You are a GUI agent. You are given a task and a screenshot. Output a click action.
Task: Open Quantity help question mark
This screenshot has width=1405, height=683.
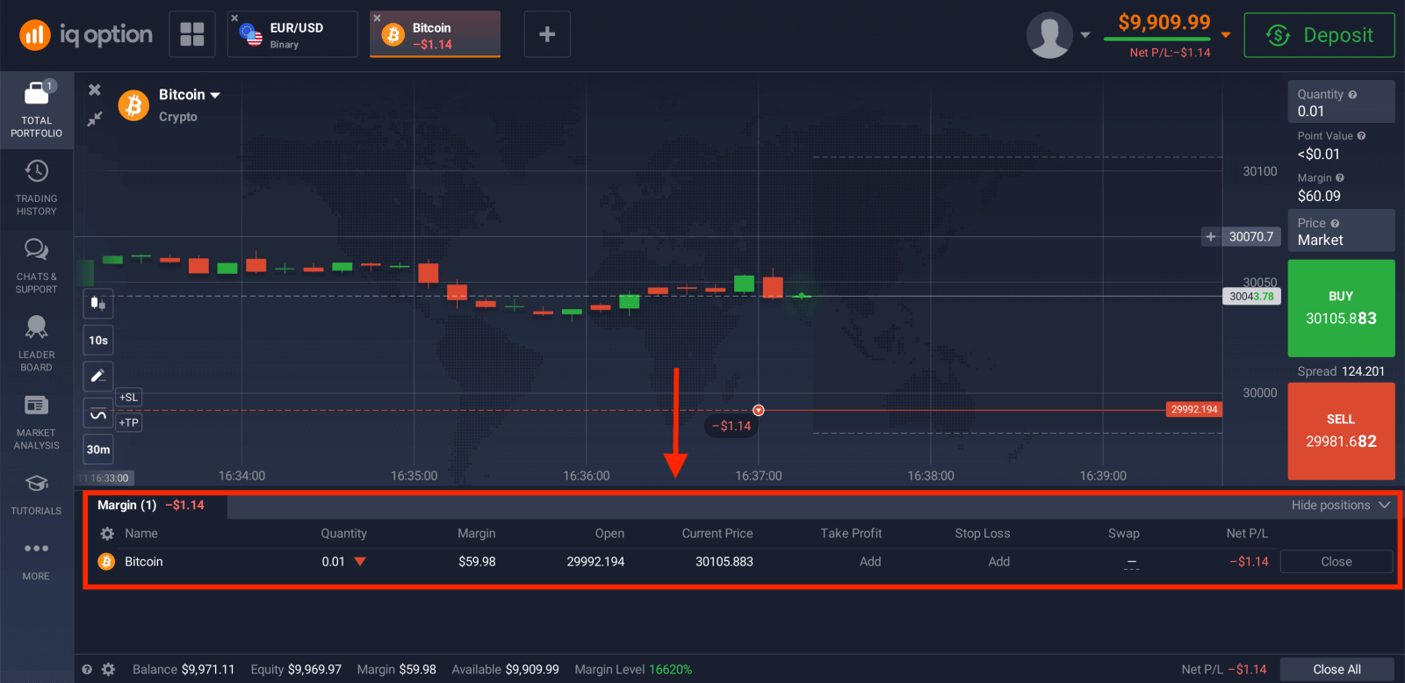[x=1352, y=95]
